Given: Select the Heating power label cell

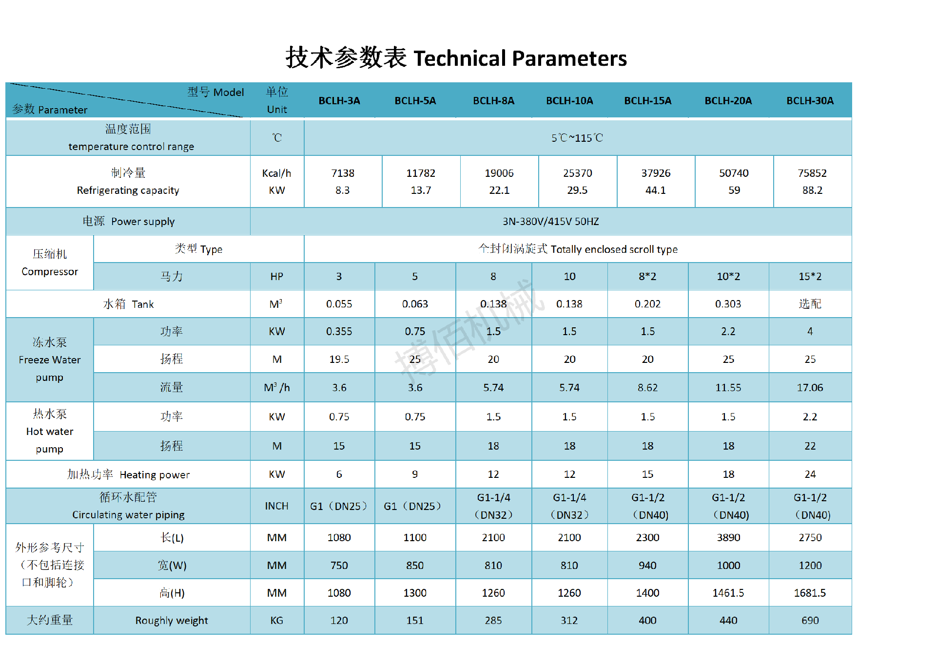Looking at the screenshot, I should click(128, 474).
